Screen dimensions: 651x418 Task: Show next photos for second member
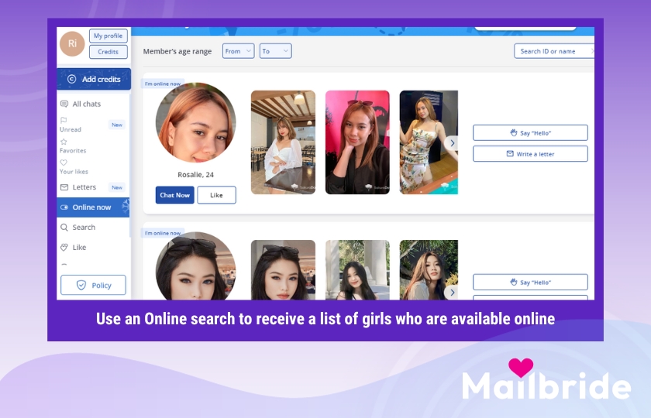(x=452, y=293)
